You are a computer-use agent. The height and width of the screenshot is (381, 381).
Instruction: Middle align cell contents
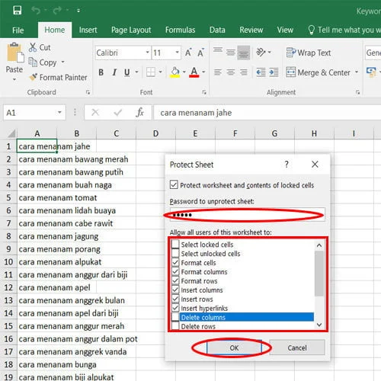coord(231,52)
